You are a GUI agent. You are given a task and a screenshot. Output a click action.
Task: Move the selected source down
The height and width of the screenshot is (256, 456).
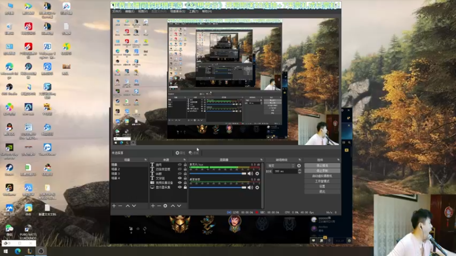tap(179, 206)
